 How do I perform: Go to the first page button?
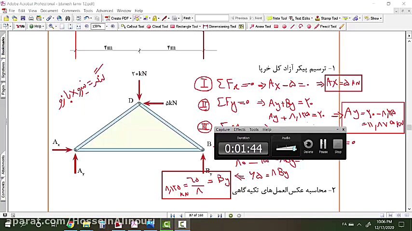click(173, 216)
